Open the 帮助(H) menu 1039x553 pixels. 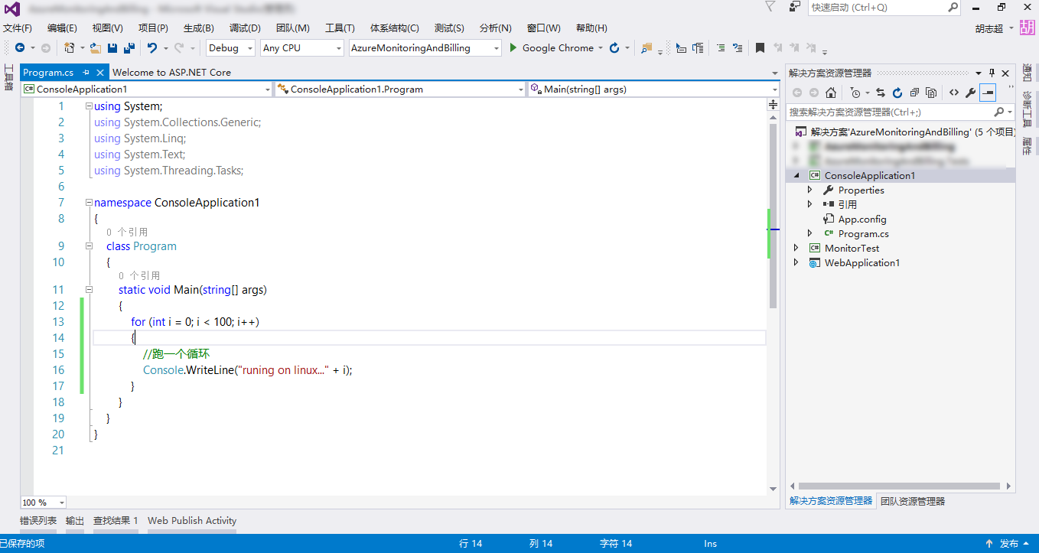click(x=591, y=28)
